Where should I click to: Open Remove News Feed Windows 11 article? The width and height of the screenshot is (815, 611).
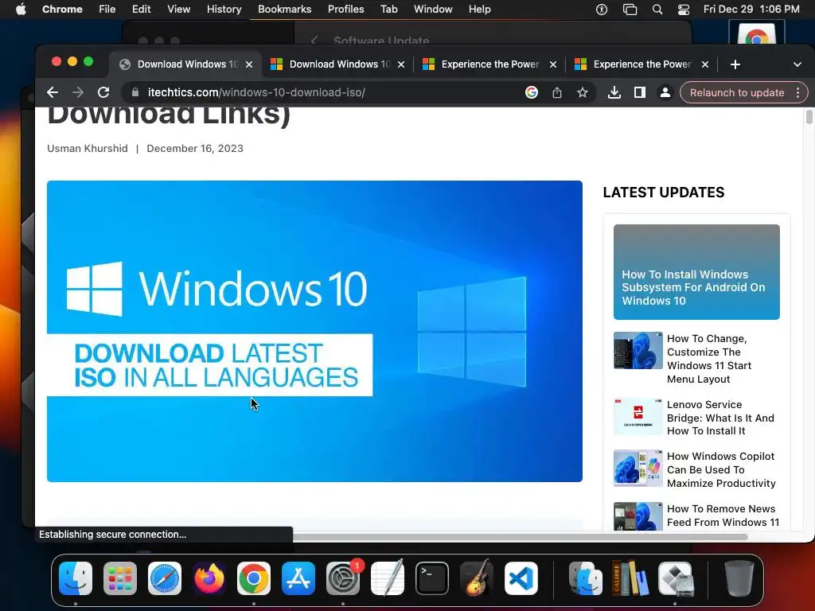[723, 516]
